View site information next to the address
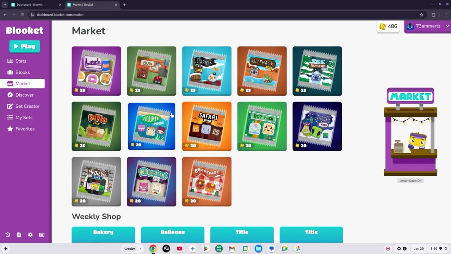This screenshot has height=254, width=451. click(32, 15)
